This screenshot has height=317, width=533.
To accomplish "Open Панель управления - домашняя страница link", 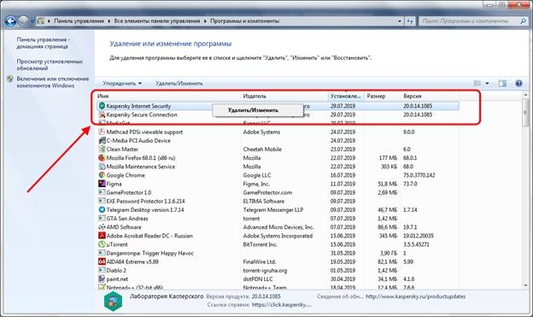I will (44, 43).
